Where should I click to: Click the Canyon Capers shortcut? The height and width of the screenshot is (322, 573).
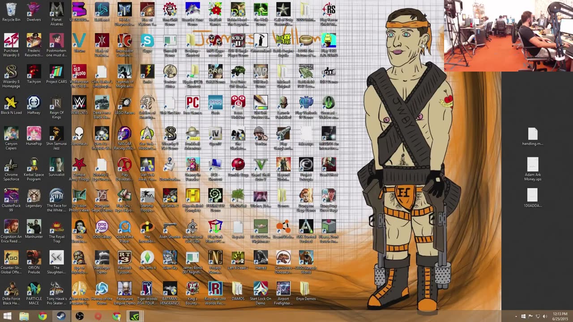coord(11,138)
